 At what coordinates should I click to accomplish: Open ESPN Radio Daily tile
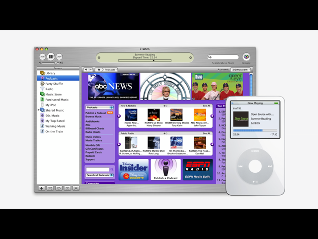pos(198,170)
